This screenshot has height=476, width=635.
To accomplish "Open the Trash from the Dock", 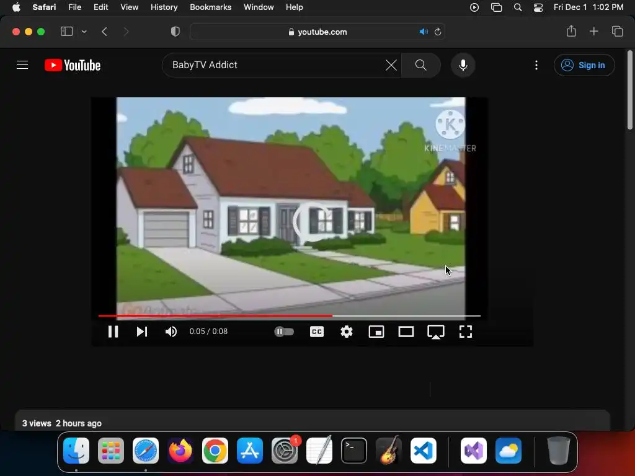I will click(x=559, y=451).
